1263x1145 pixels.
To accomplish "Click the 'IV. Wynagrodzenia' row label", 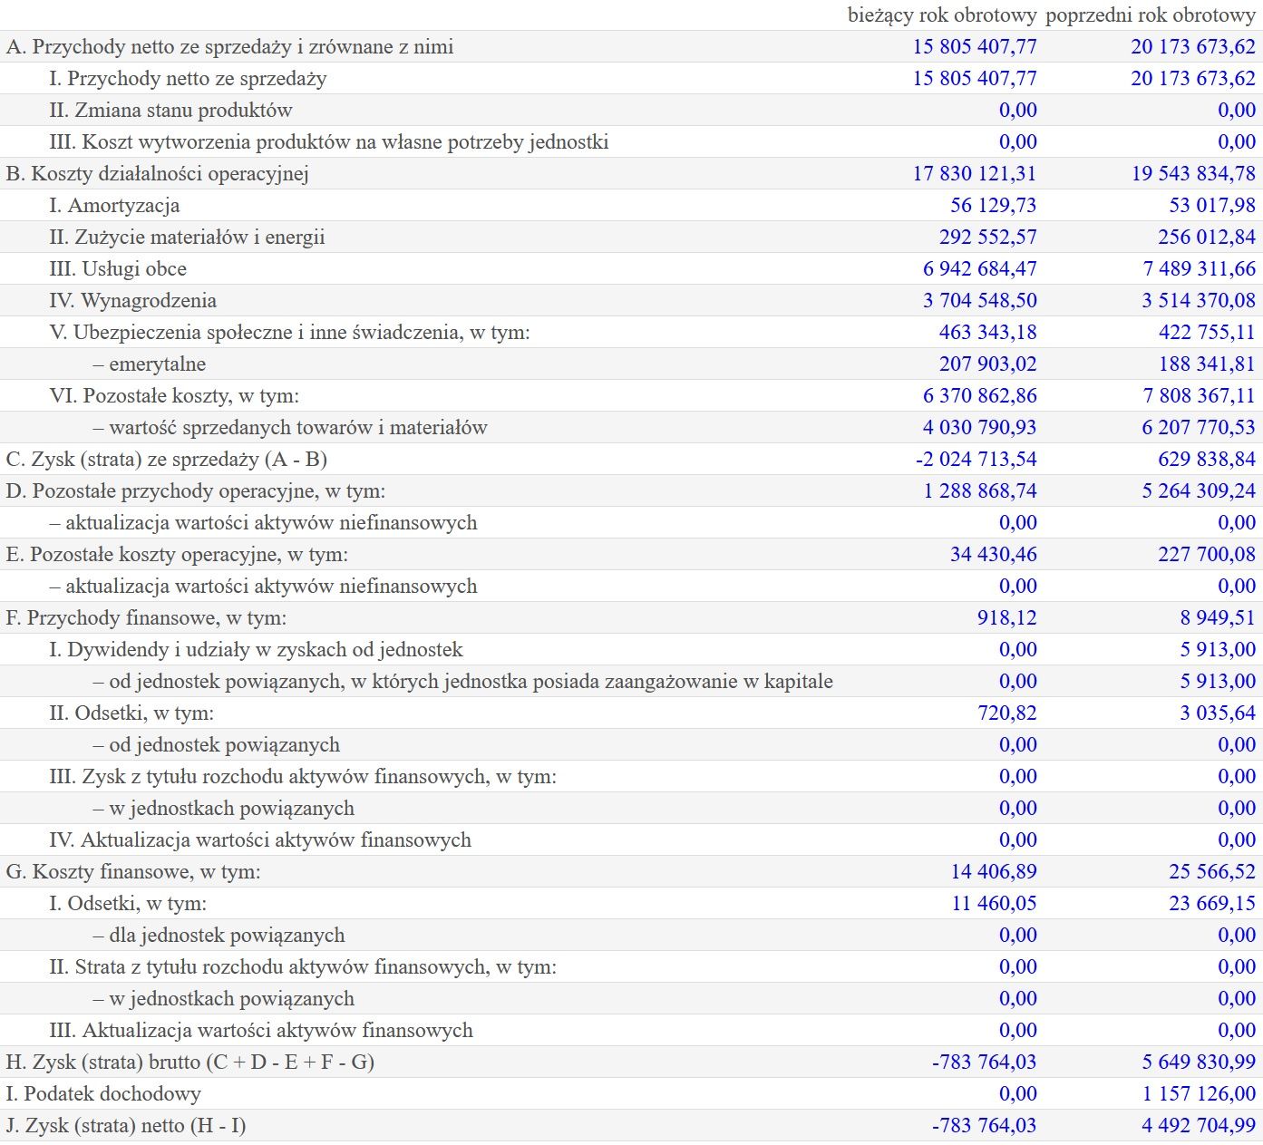I will (x=132, y=301).
